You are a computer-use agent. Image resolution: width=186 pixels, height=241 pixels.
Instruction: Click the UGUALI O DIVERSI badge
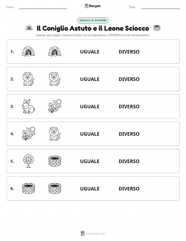93,20
